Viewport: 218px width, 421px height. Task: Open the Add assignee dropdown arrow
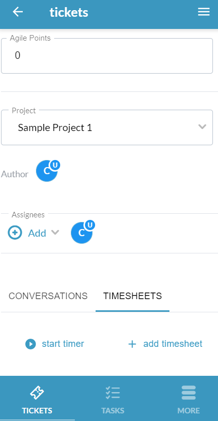pyautogui.click(x=55, y=232)
